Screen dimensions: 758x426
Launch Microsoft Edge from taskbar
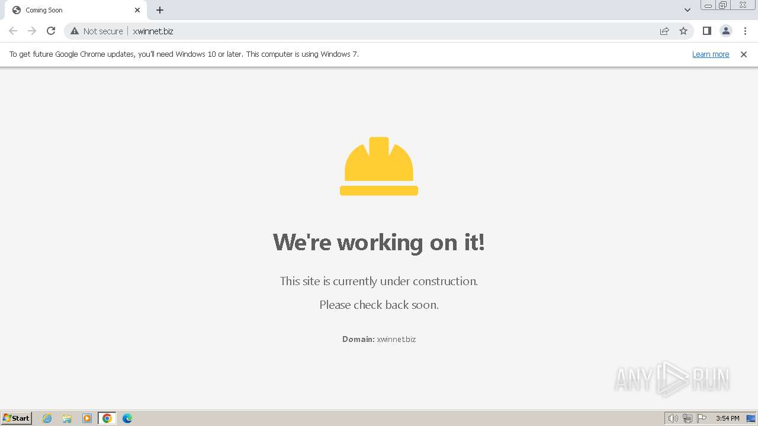(x=127, y=418)
